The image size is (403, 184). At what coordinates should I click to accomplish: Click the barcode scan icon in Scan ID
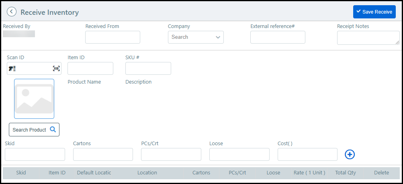tap(56, 68)
